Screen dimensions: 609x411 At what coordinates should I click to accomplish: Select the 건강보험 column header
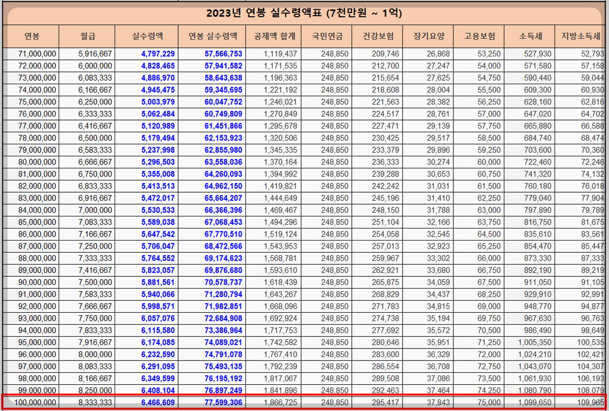point(377,36)
